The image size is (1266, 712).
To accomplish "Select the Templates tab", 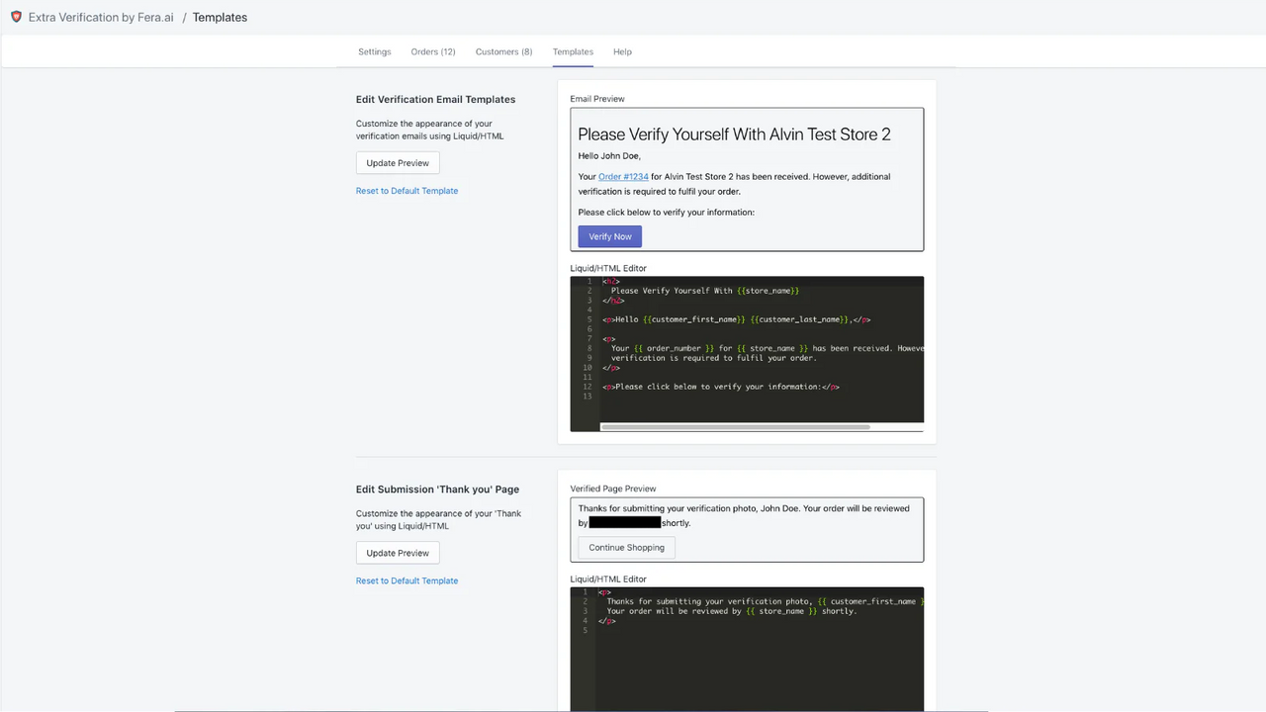I will (573, 51).
